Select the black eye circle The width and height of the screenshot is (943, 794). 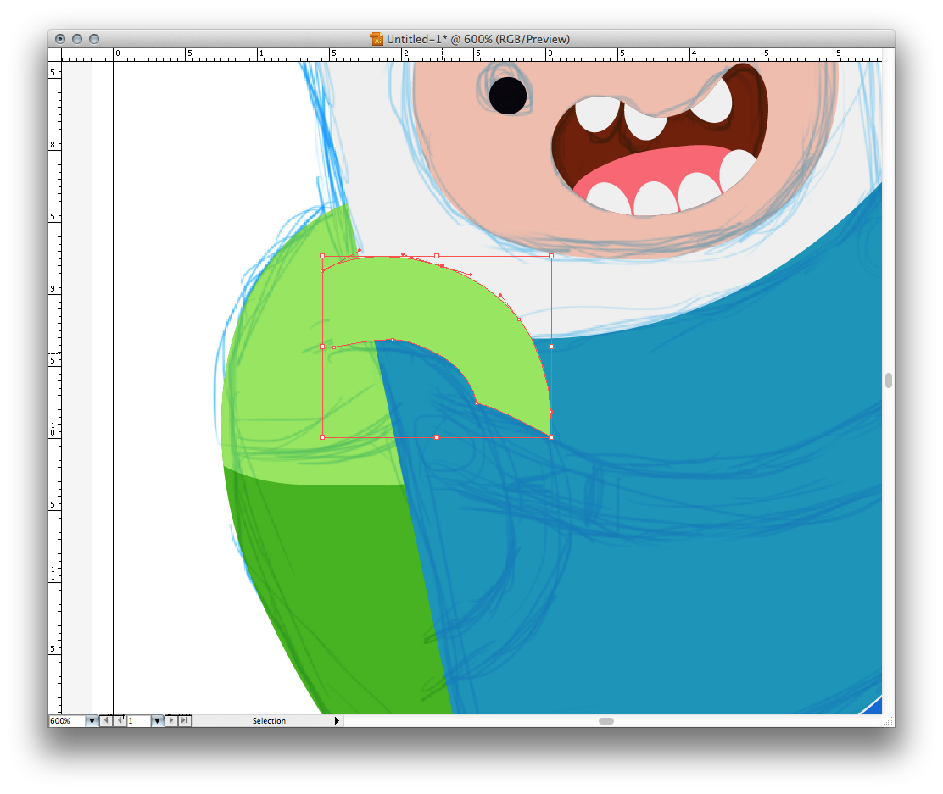point(507,95)
